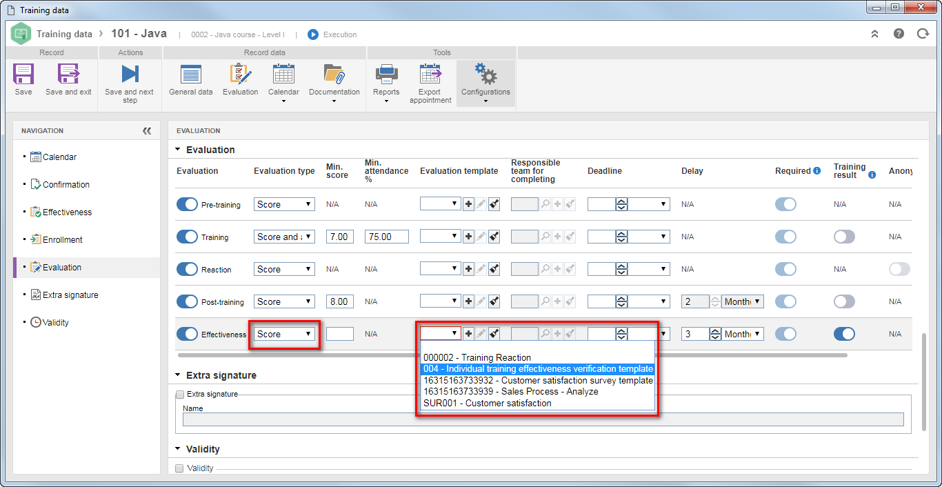942x487 pixels.
Task: Add evaluation template for Training row
Action: (x=468, y=237)
